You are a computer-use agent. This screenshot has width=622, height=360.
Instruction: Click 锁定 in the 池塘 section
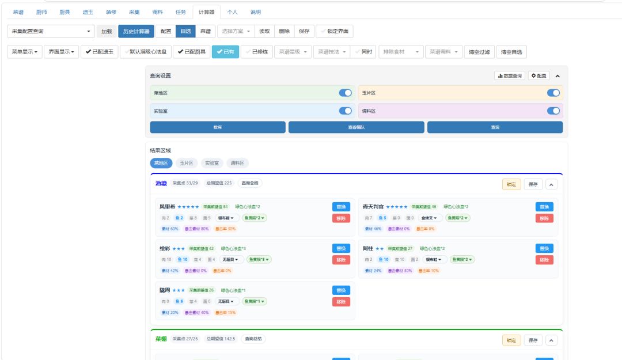point(511,184)
